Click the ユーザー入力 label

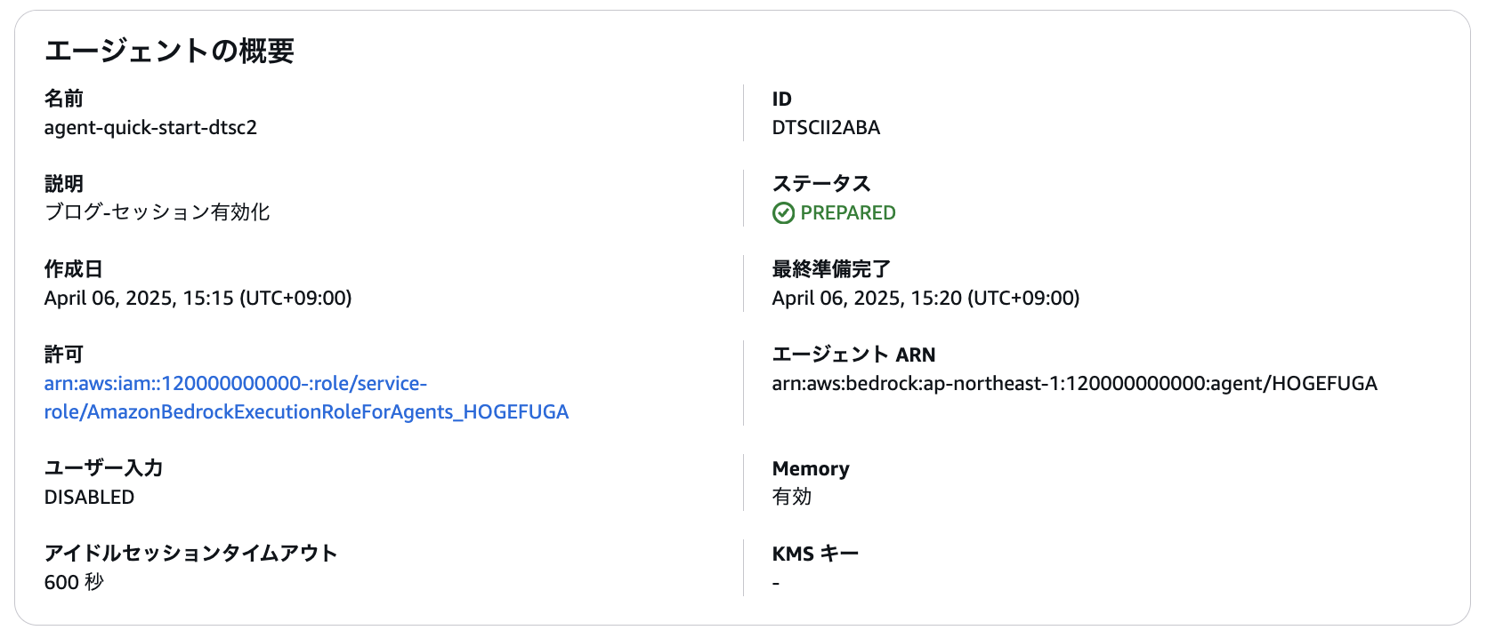click(103, 468)
